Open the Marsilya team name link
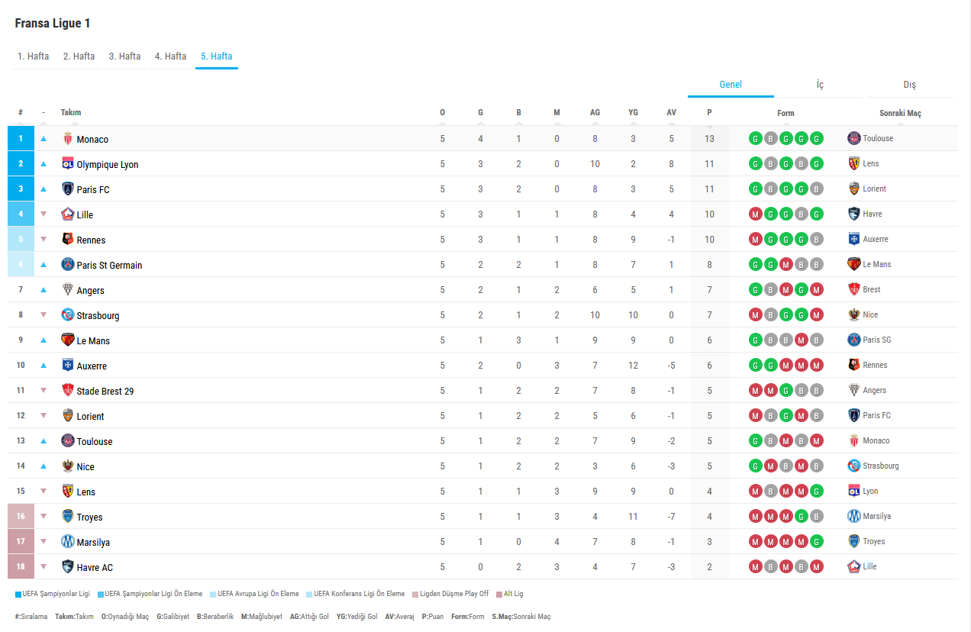Image resolution: width=971 pixels, height=632 pixels. 93,543
